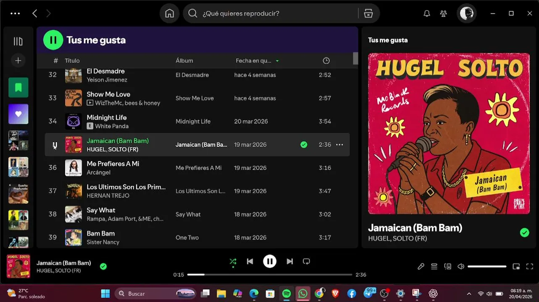
Task: Open File Explorer in the taskbar
Action: tap(221, 293)
